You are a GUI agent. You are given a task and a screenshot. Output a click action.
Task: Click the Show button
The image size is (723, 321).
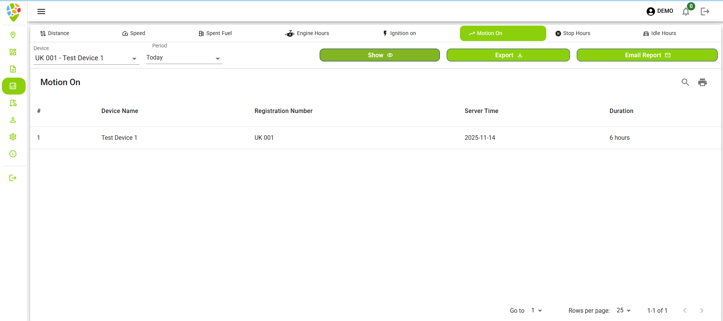coord(380,55)
